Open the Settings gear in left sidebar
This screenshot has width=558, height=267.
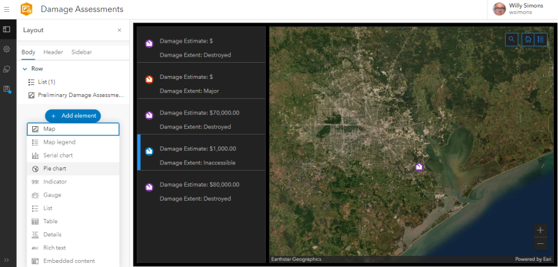click(6, 49)
